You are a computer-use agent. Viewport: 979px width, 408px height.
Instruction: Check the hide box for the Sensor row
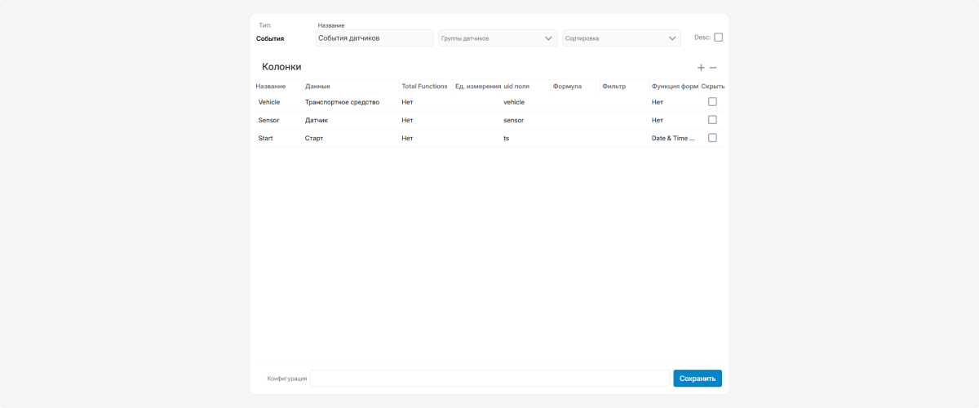point(712,120)
